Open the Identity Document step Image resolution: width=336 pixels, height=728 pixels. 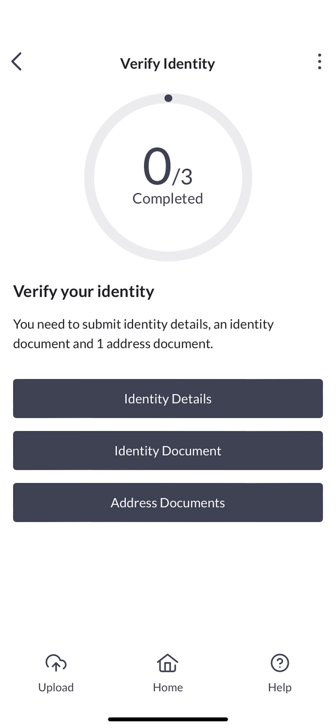(x=168, y=450)
